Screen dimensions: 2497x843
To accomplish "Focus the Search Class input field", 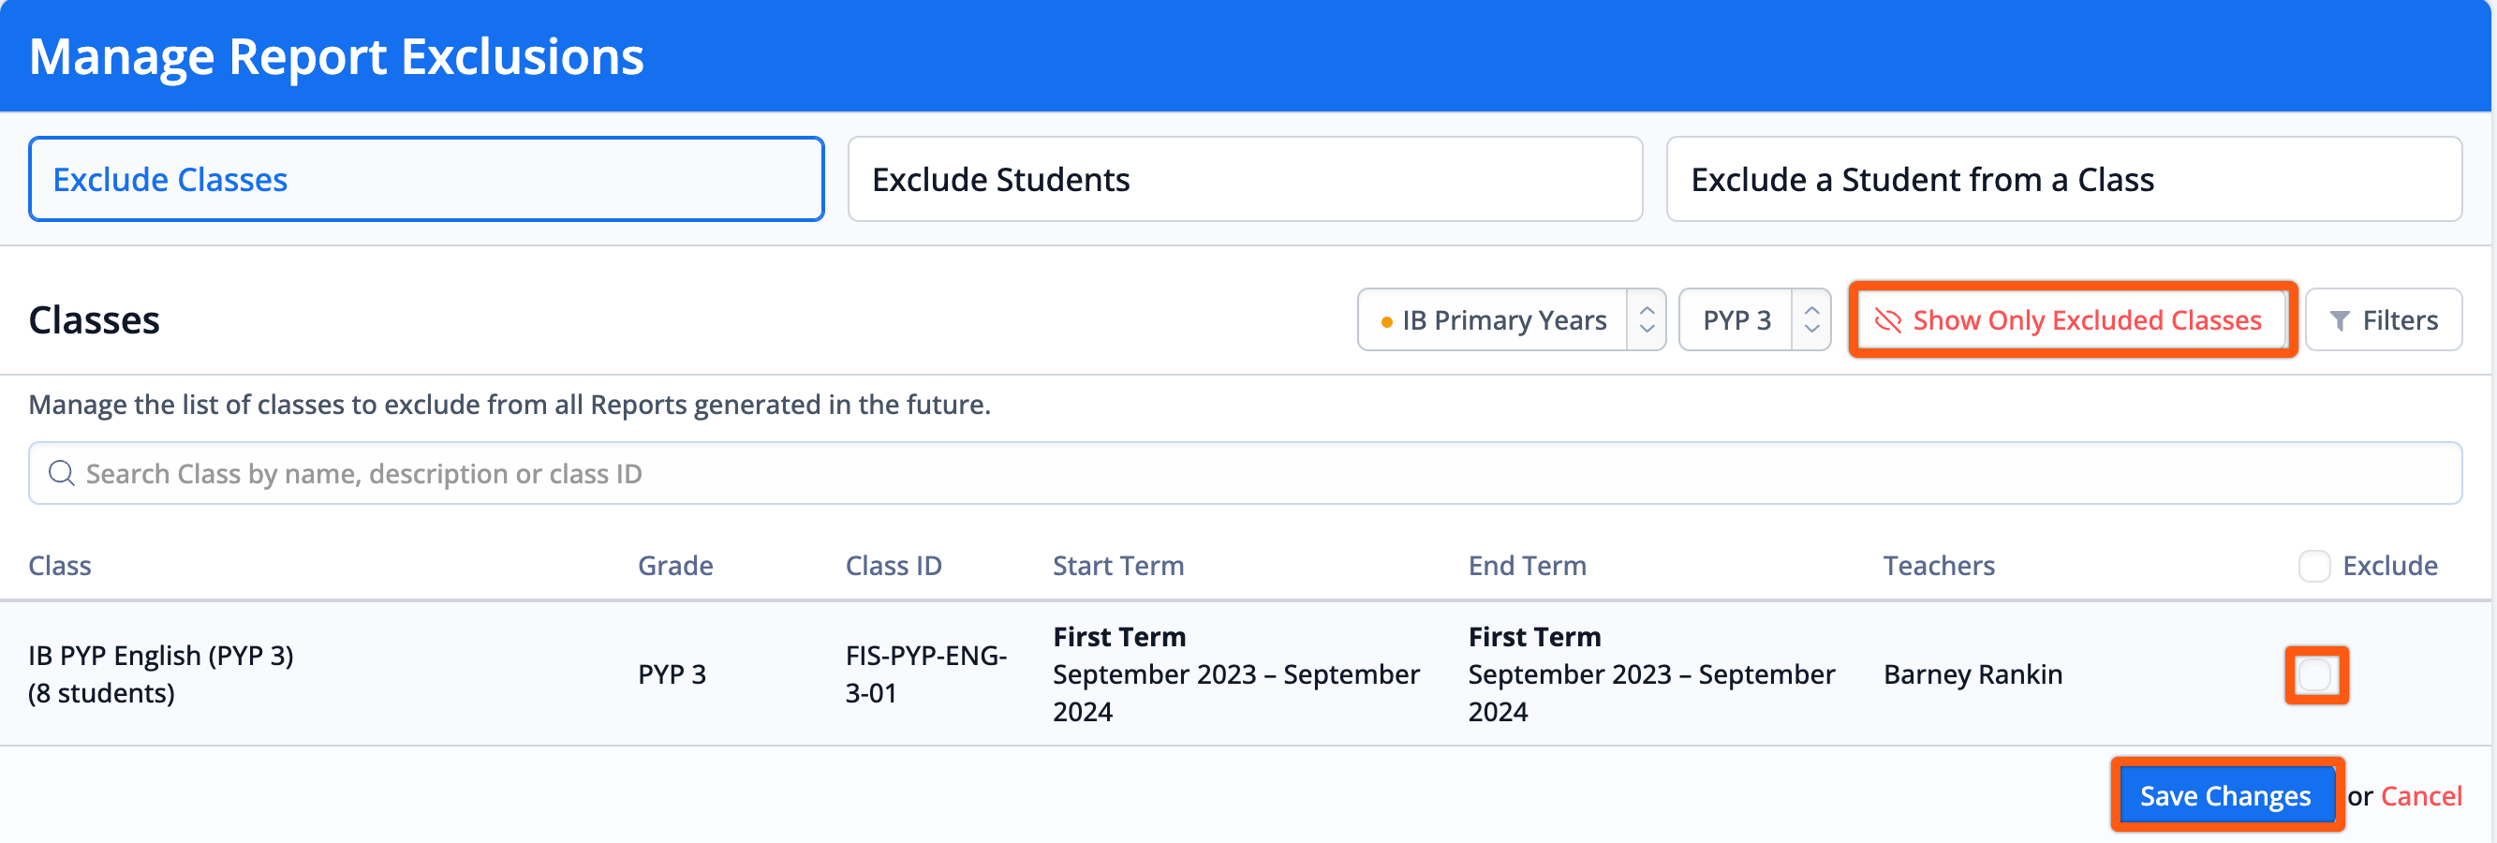I will click(1245, 473).
